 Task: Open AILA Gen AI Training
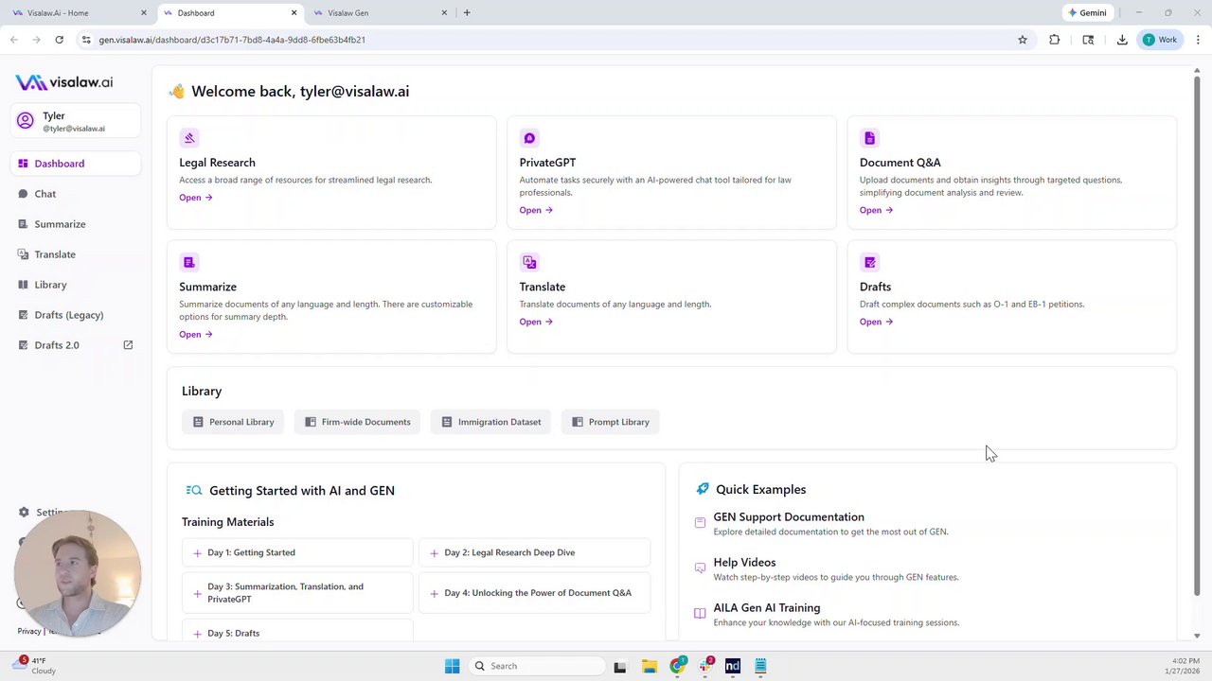click(x=767, y=608)
